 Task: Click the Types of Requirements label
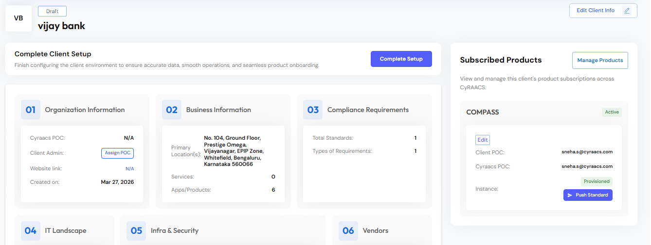(x=342, y=151)
